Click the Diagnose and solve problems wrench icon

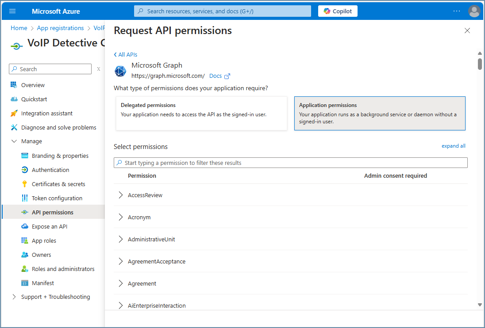pos(14,127)
